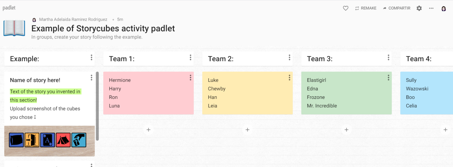
Task: Open Example column options menu
Action: pyautogui.click(x=91, y=57)
